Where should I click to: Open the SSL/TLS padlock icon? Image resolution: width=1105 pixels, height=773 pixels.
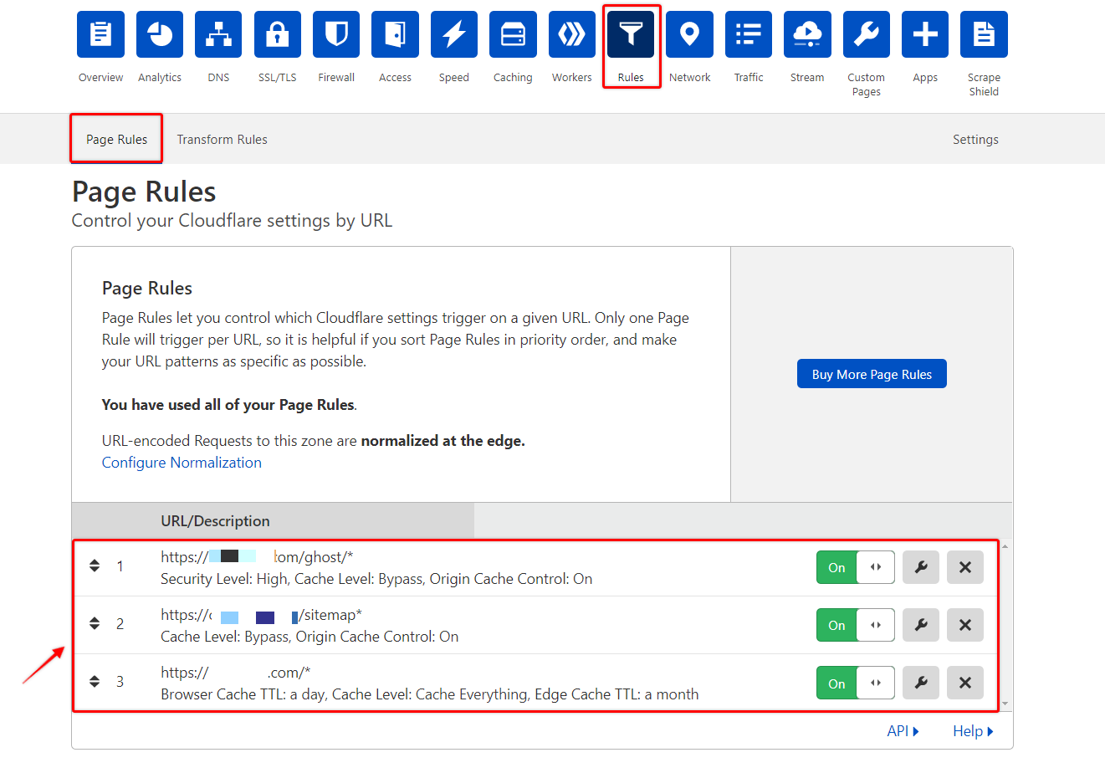coord(278,34)
